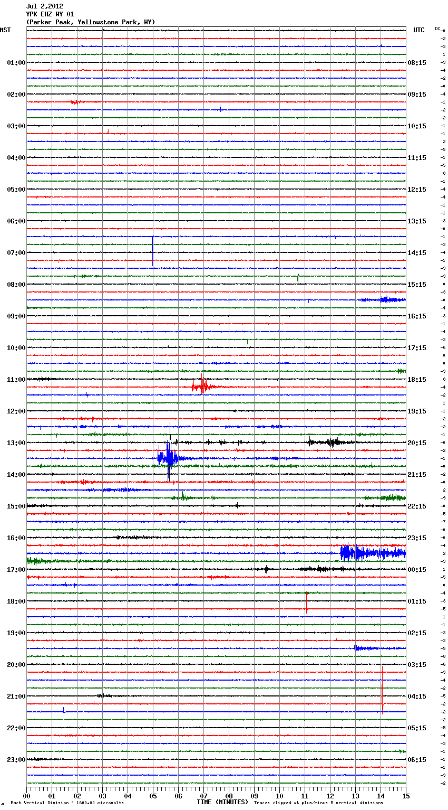Click the 11:15 UTC time label
This screenshot has width=448, height=810.
pyautogui.click(x=417, y=158)
